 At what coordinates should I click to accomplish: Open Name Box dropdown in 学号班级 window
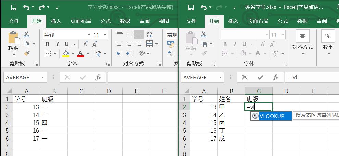coord(43,77)
